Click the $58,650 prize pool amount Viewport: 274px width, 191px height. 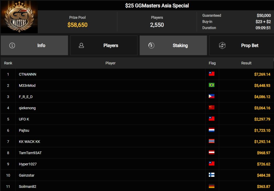77,25
